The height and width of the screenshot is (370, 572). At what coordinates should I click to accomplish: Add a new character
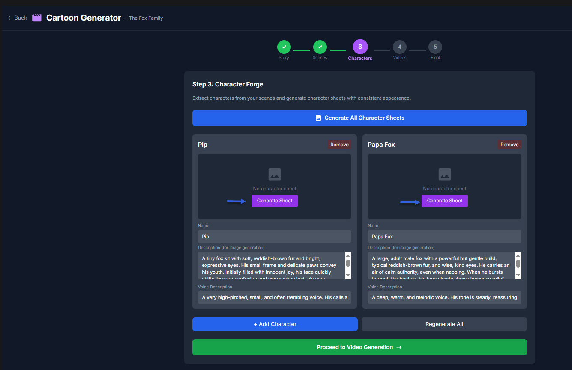pos(275,324)
